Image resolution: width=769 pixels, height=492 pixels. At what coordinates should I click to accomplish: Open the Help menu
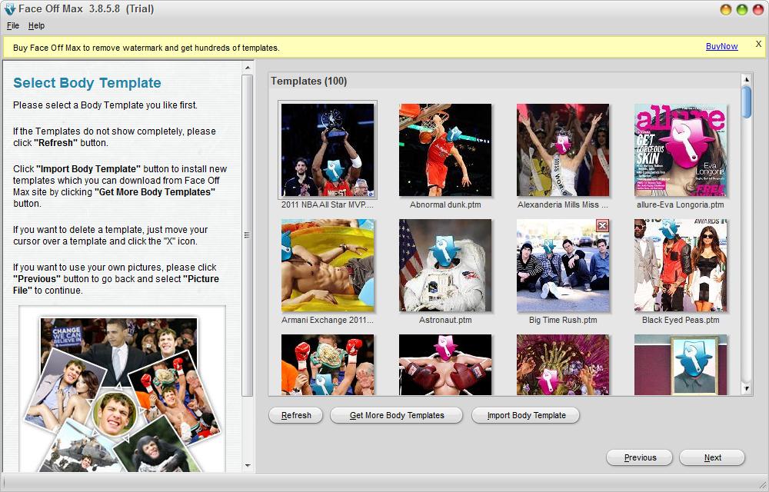pos(37,25)
